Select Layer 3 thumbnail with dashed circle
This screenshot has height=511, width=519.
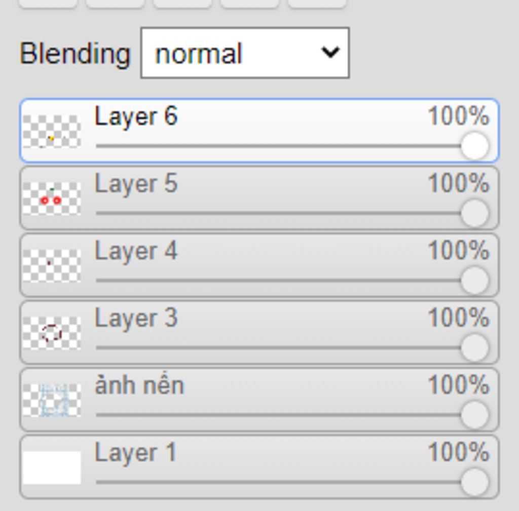(x=52, y=333)
